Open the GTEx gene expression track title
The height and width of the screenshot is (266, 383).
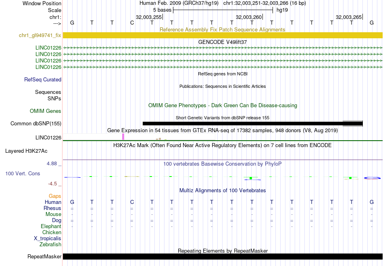click(223, 131)
